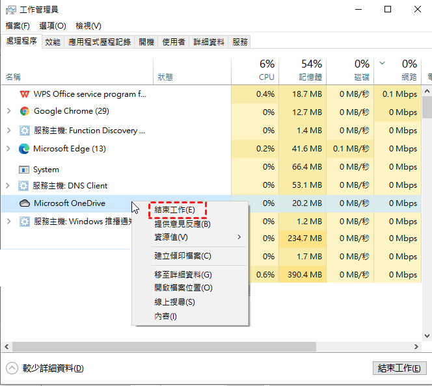Select the System process name

tap(46, 170)
